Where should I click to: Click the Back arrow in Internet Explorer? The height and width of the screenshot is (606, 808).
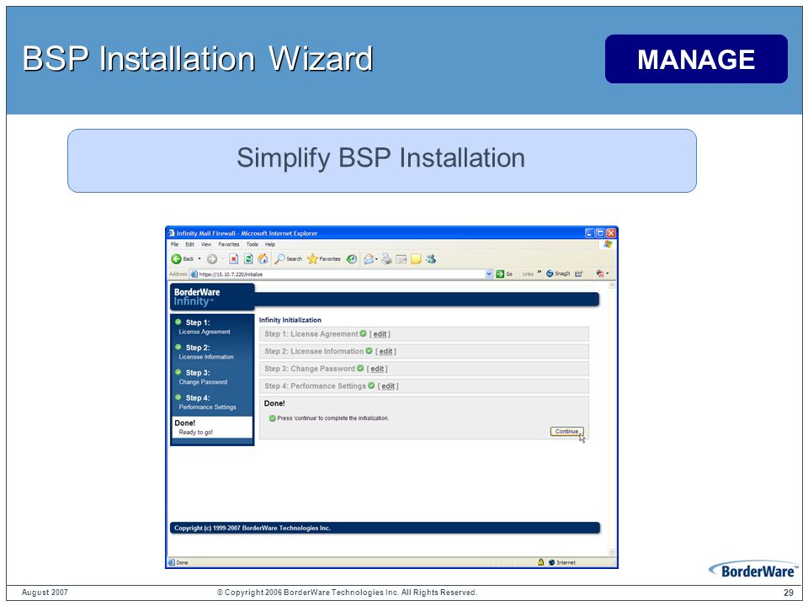click(177, 258)
